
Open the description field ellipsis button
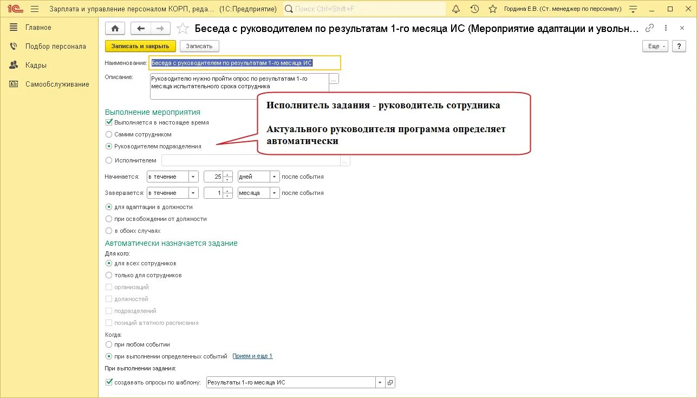point(334,79)
